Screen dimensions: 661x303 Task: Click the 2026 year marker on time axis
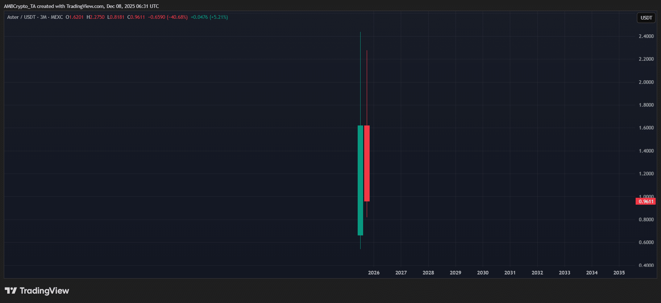(374, 273)
